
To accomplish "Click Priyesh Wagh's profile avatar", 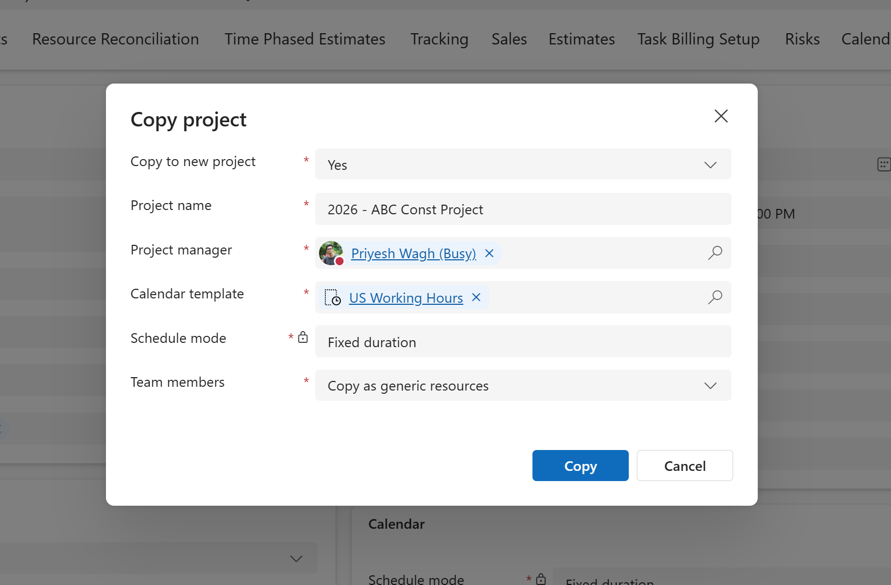I will click(331, 253).
